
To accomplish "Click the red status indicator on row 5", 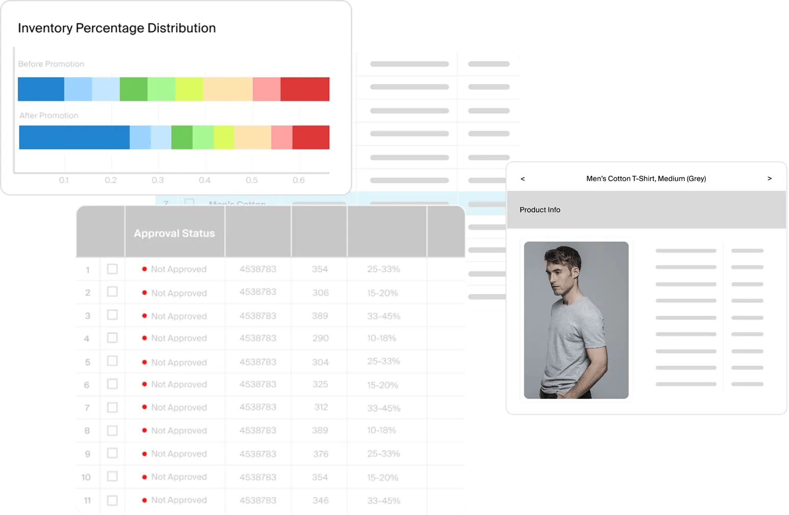I will (x=145, y=362).
